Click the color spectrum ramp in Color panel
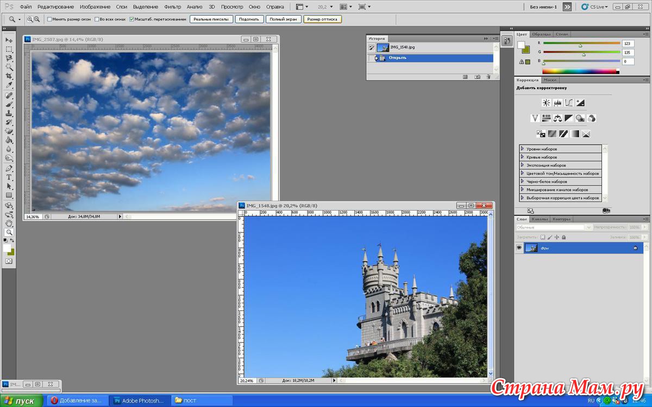The image size is (652, 407). [580, 71]
